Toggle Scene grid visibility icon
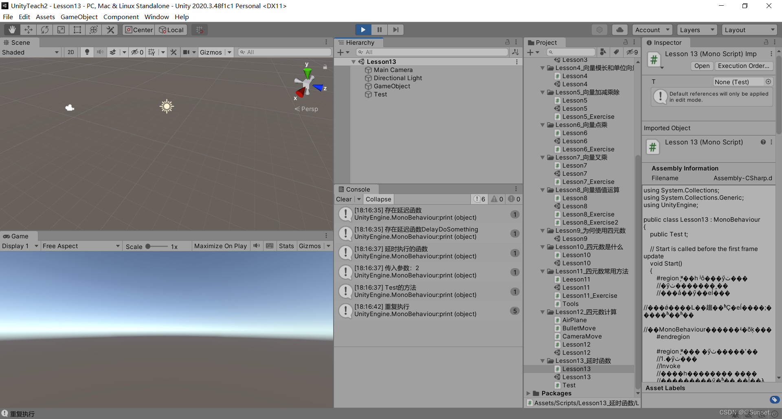Viewport: 782px width, 419px height. [x=152, y=52]
